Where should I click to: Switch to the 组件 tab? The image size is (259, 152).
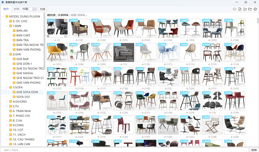[6, 9]
